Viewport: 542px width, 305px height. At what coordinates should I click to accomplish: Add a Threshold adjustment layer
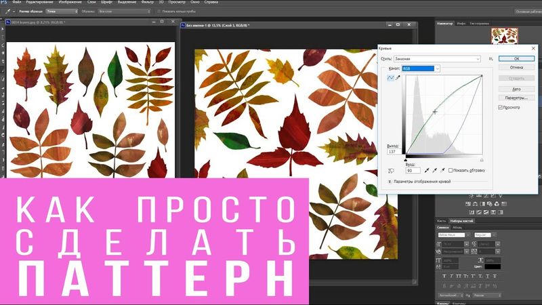[x=486, y=212]
